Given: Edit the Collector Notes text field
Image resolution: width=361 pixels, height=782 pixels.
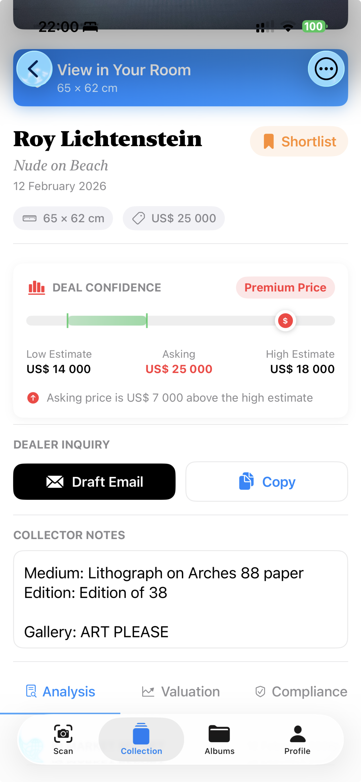Looking at the screenshot, I should pos(180,599).
